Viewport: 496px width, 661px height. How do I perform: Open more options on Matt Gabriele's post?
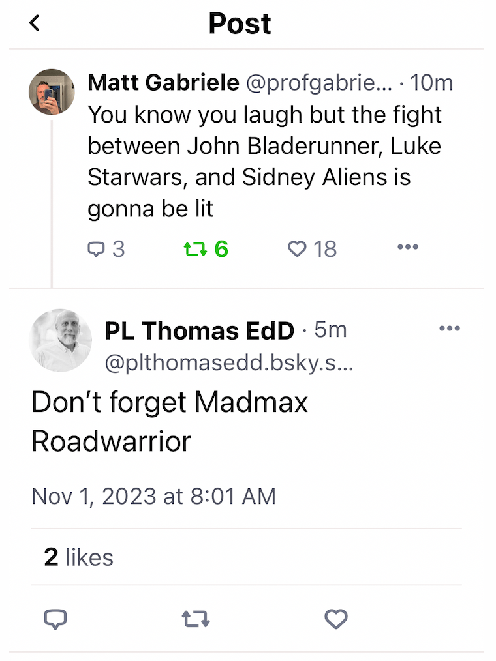pyautogui.click(x=407, y=247)
